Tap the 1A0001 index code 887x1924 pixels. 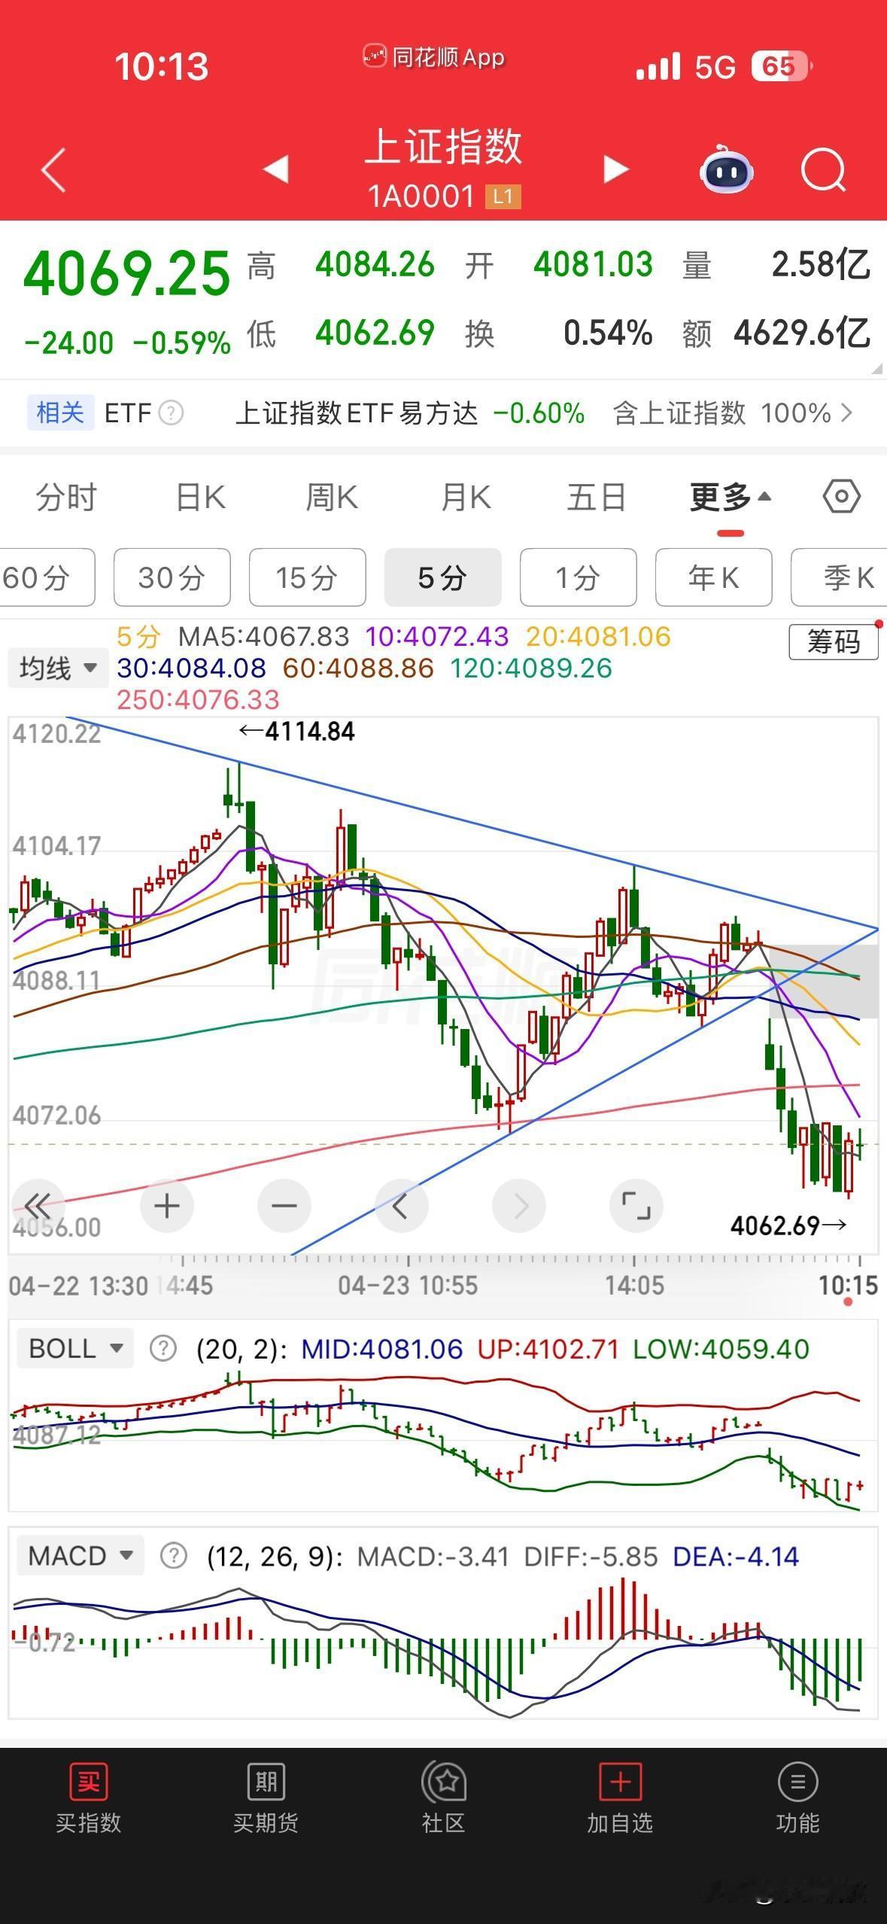click(x=421, y=197)
